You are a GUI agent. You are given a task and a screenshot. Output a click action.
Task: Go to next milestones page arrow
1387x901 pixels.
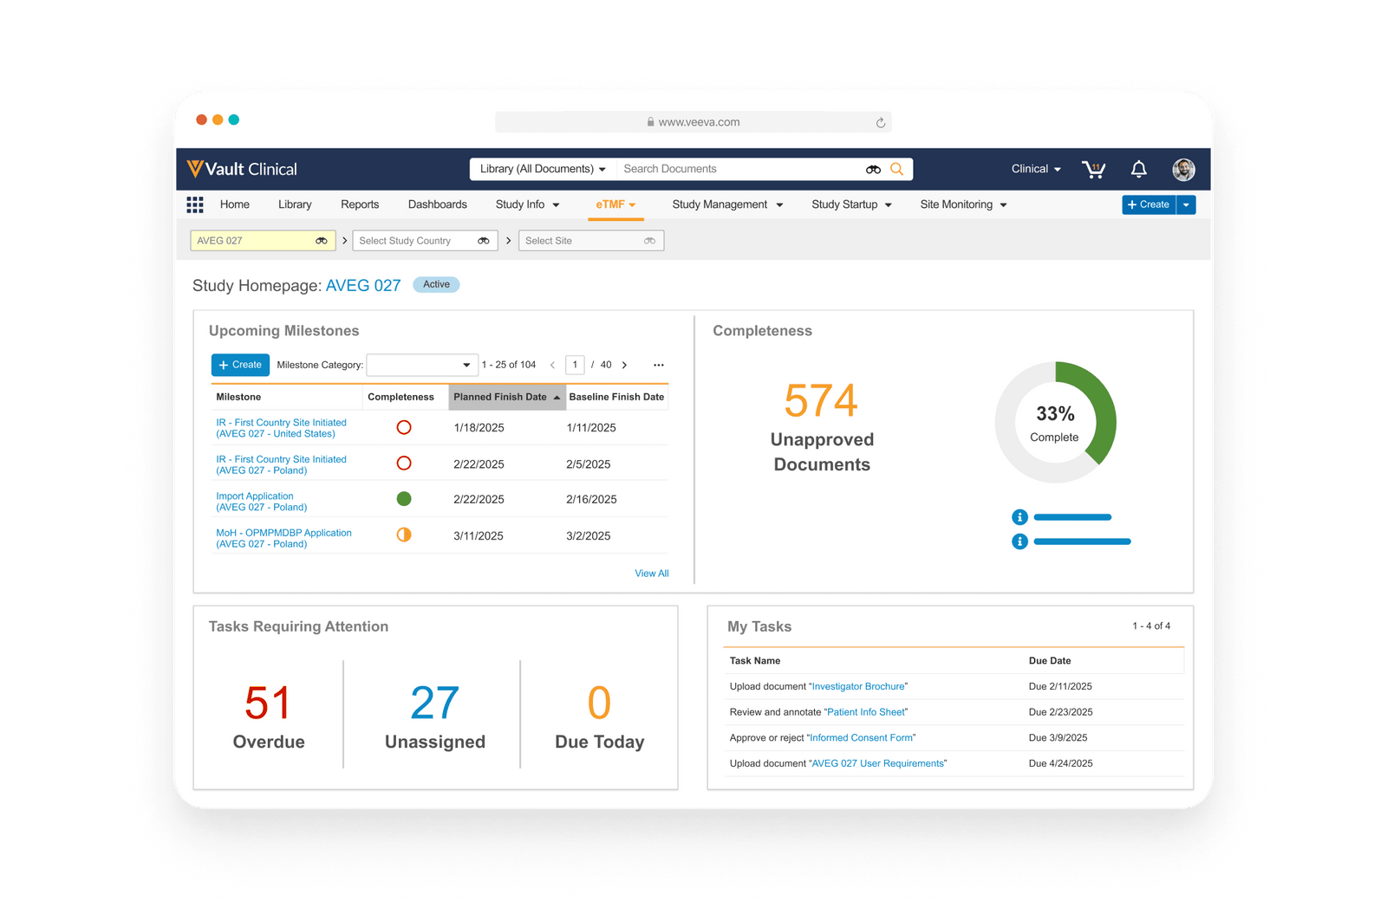tap(624, 365)
